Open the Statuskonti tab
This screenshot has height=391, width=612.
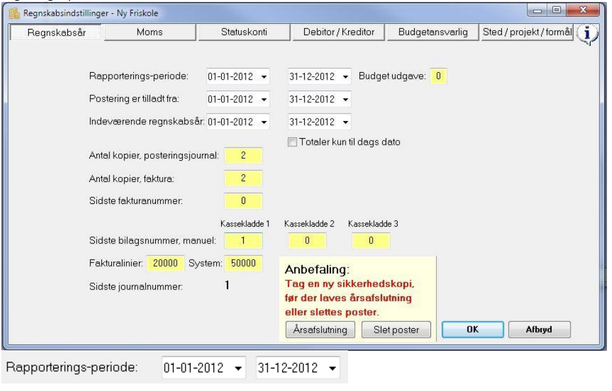tap(244, 33)
